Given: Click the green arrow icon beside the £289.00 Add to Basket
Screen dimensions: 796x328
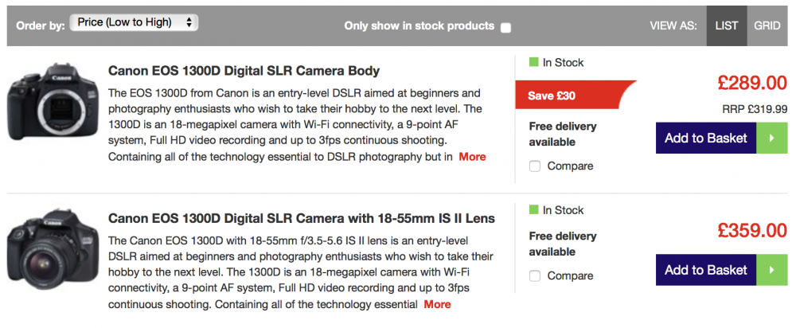Looking at the screenshot, I should pos(771,138).
